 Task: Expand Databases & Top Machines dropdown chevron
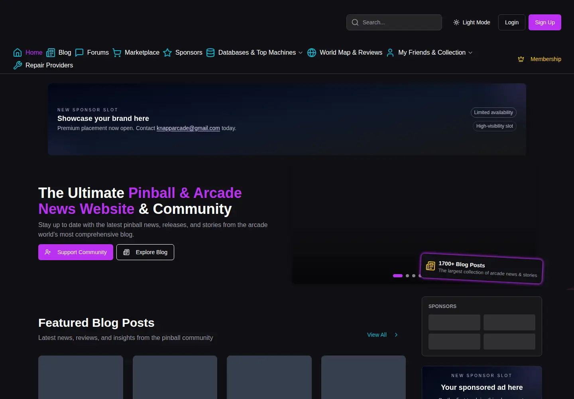[301, 53]
